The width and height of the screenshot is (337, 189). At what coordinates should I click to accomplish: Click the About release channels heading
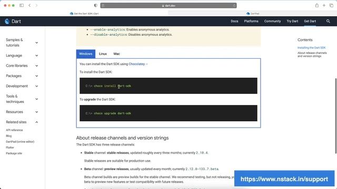point(122,138)
